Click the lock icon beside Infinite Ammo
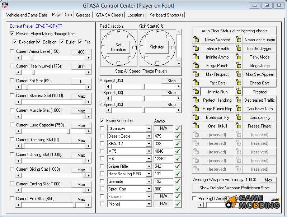The image size is (287, 217). click(196, 57)
